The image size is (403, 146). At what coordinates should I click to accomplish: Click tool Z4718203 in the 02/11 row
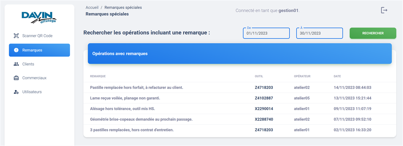tap(264, 130)
